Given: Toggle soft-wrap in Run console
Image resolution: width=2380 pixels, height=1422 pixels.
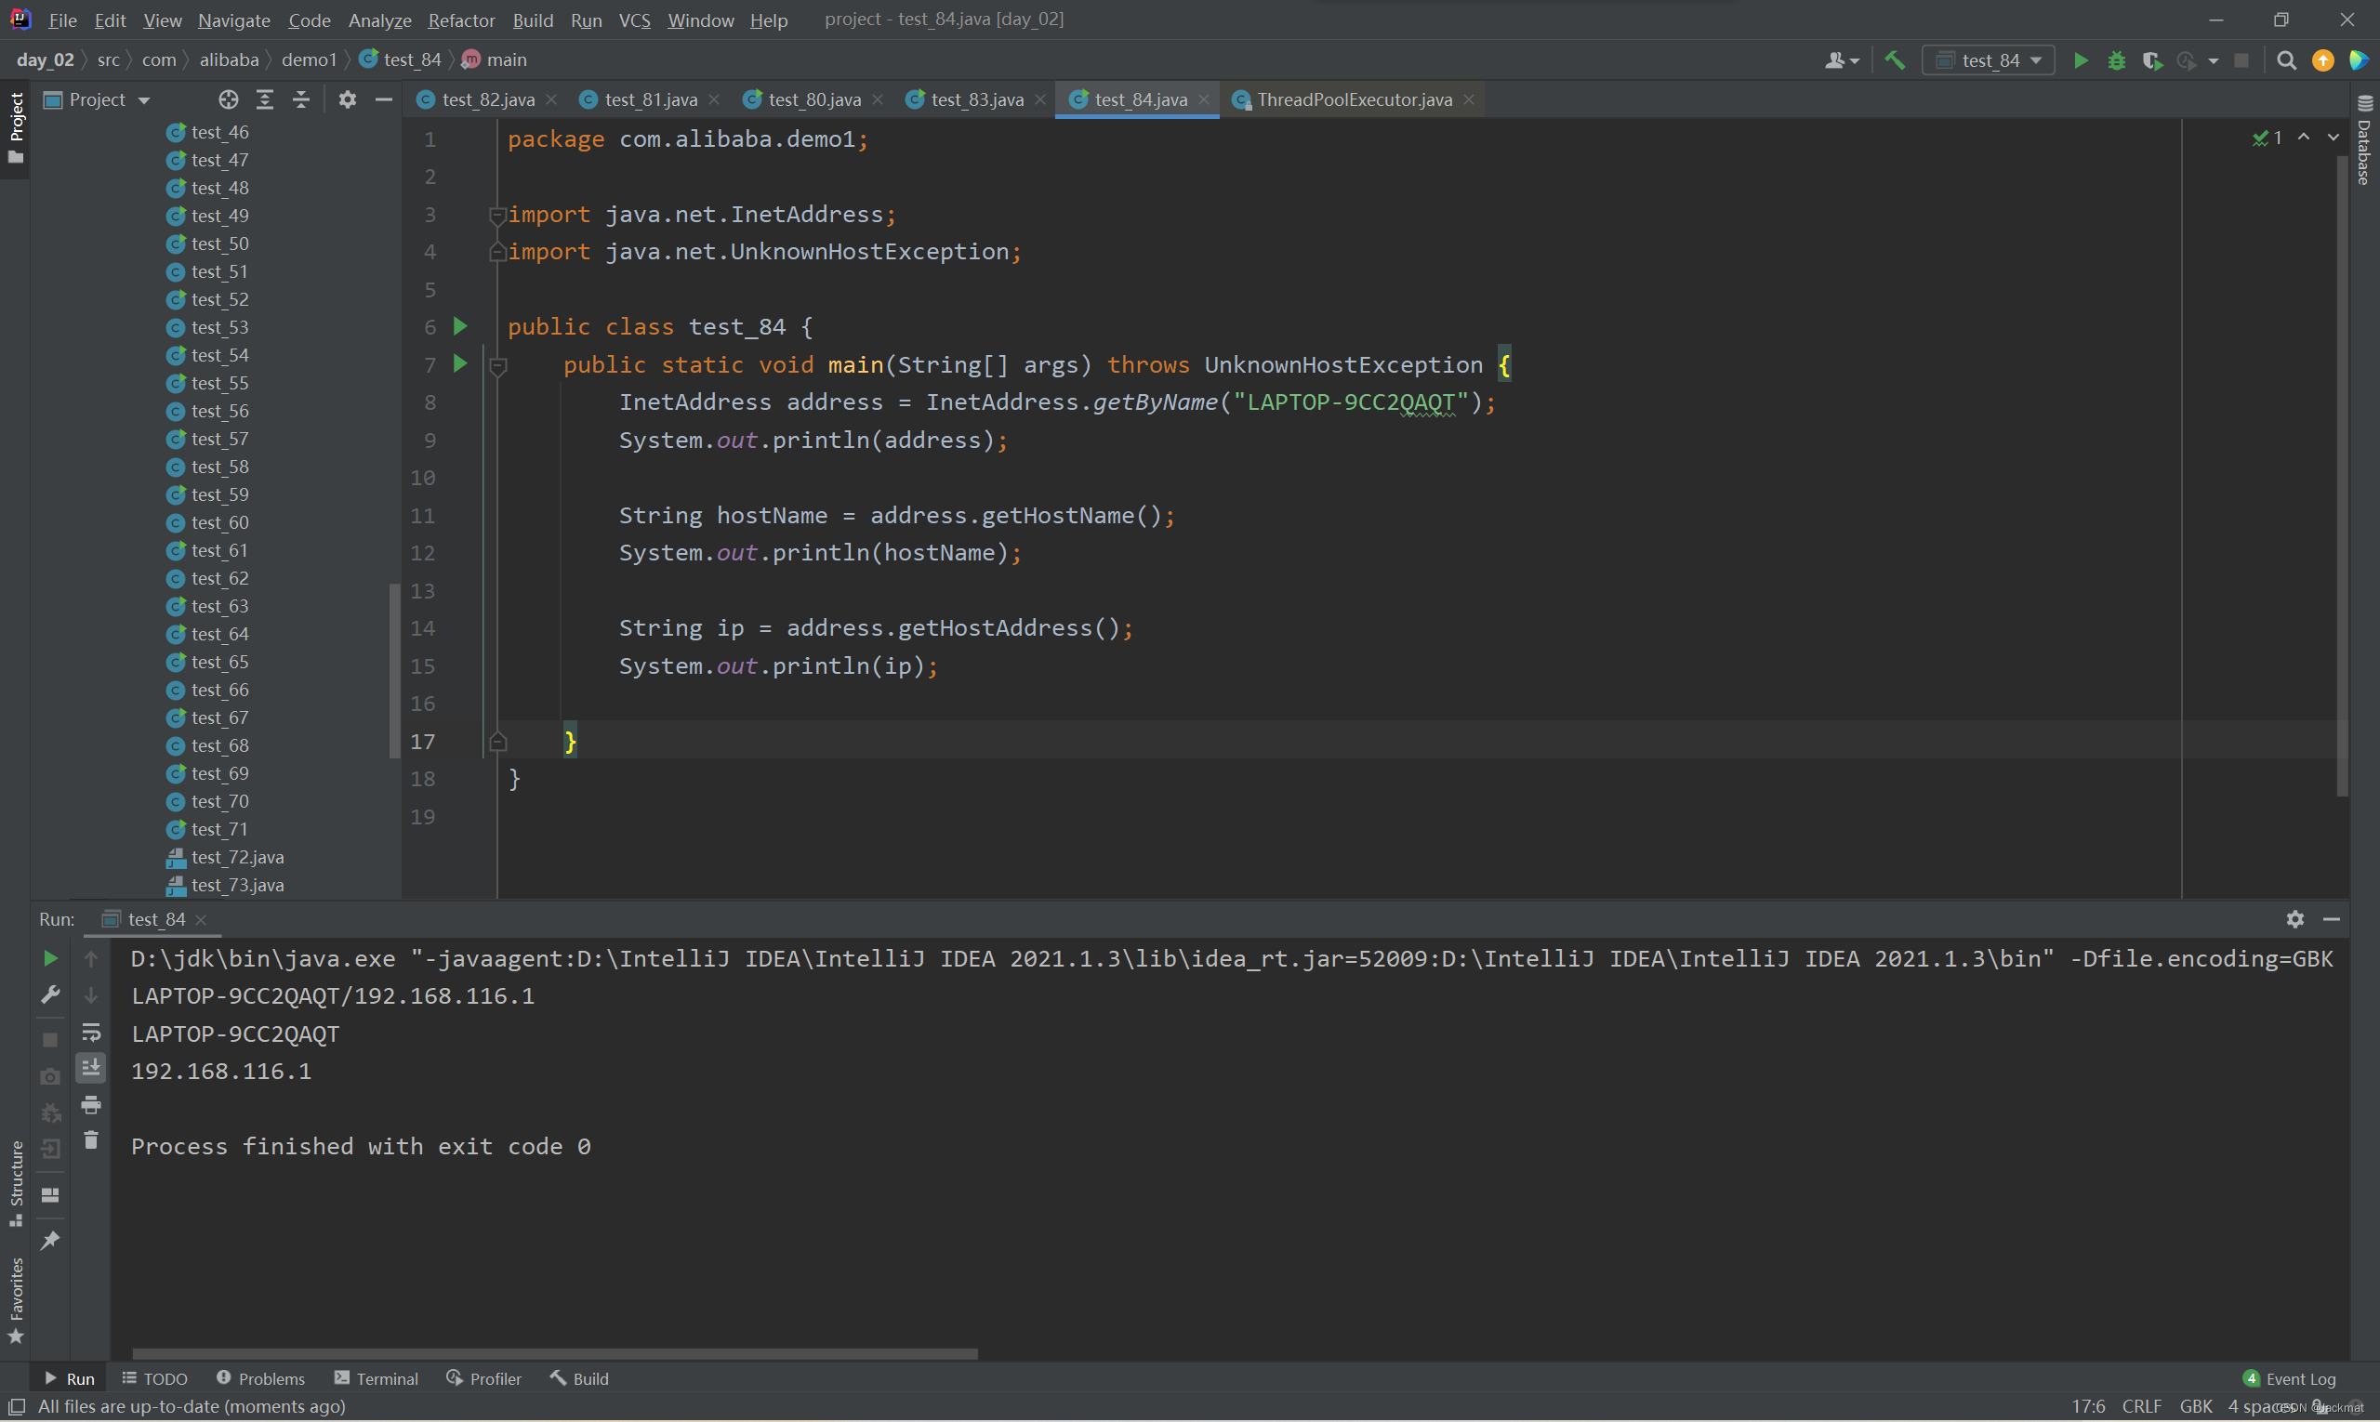Looking at the screenshot, I should [x=91, y=1032].
